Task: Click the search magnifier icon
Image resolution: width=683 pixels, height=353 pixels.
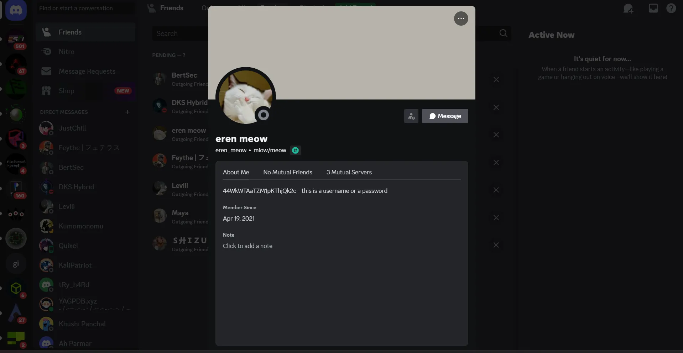Action: point(503,33)
